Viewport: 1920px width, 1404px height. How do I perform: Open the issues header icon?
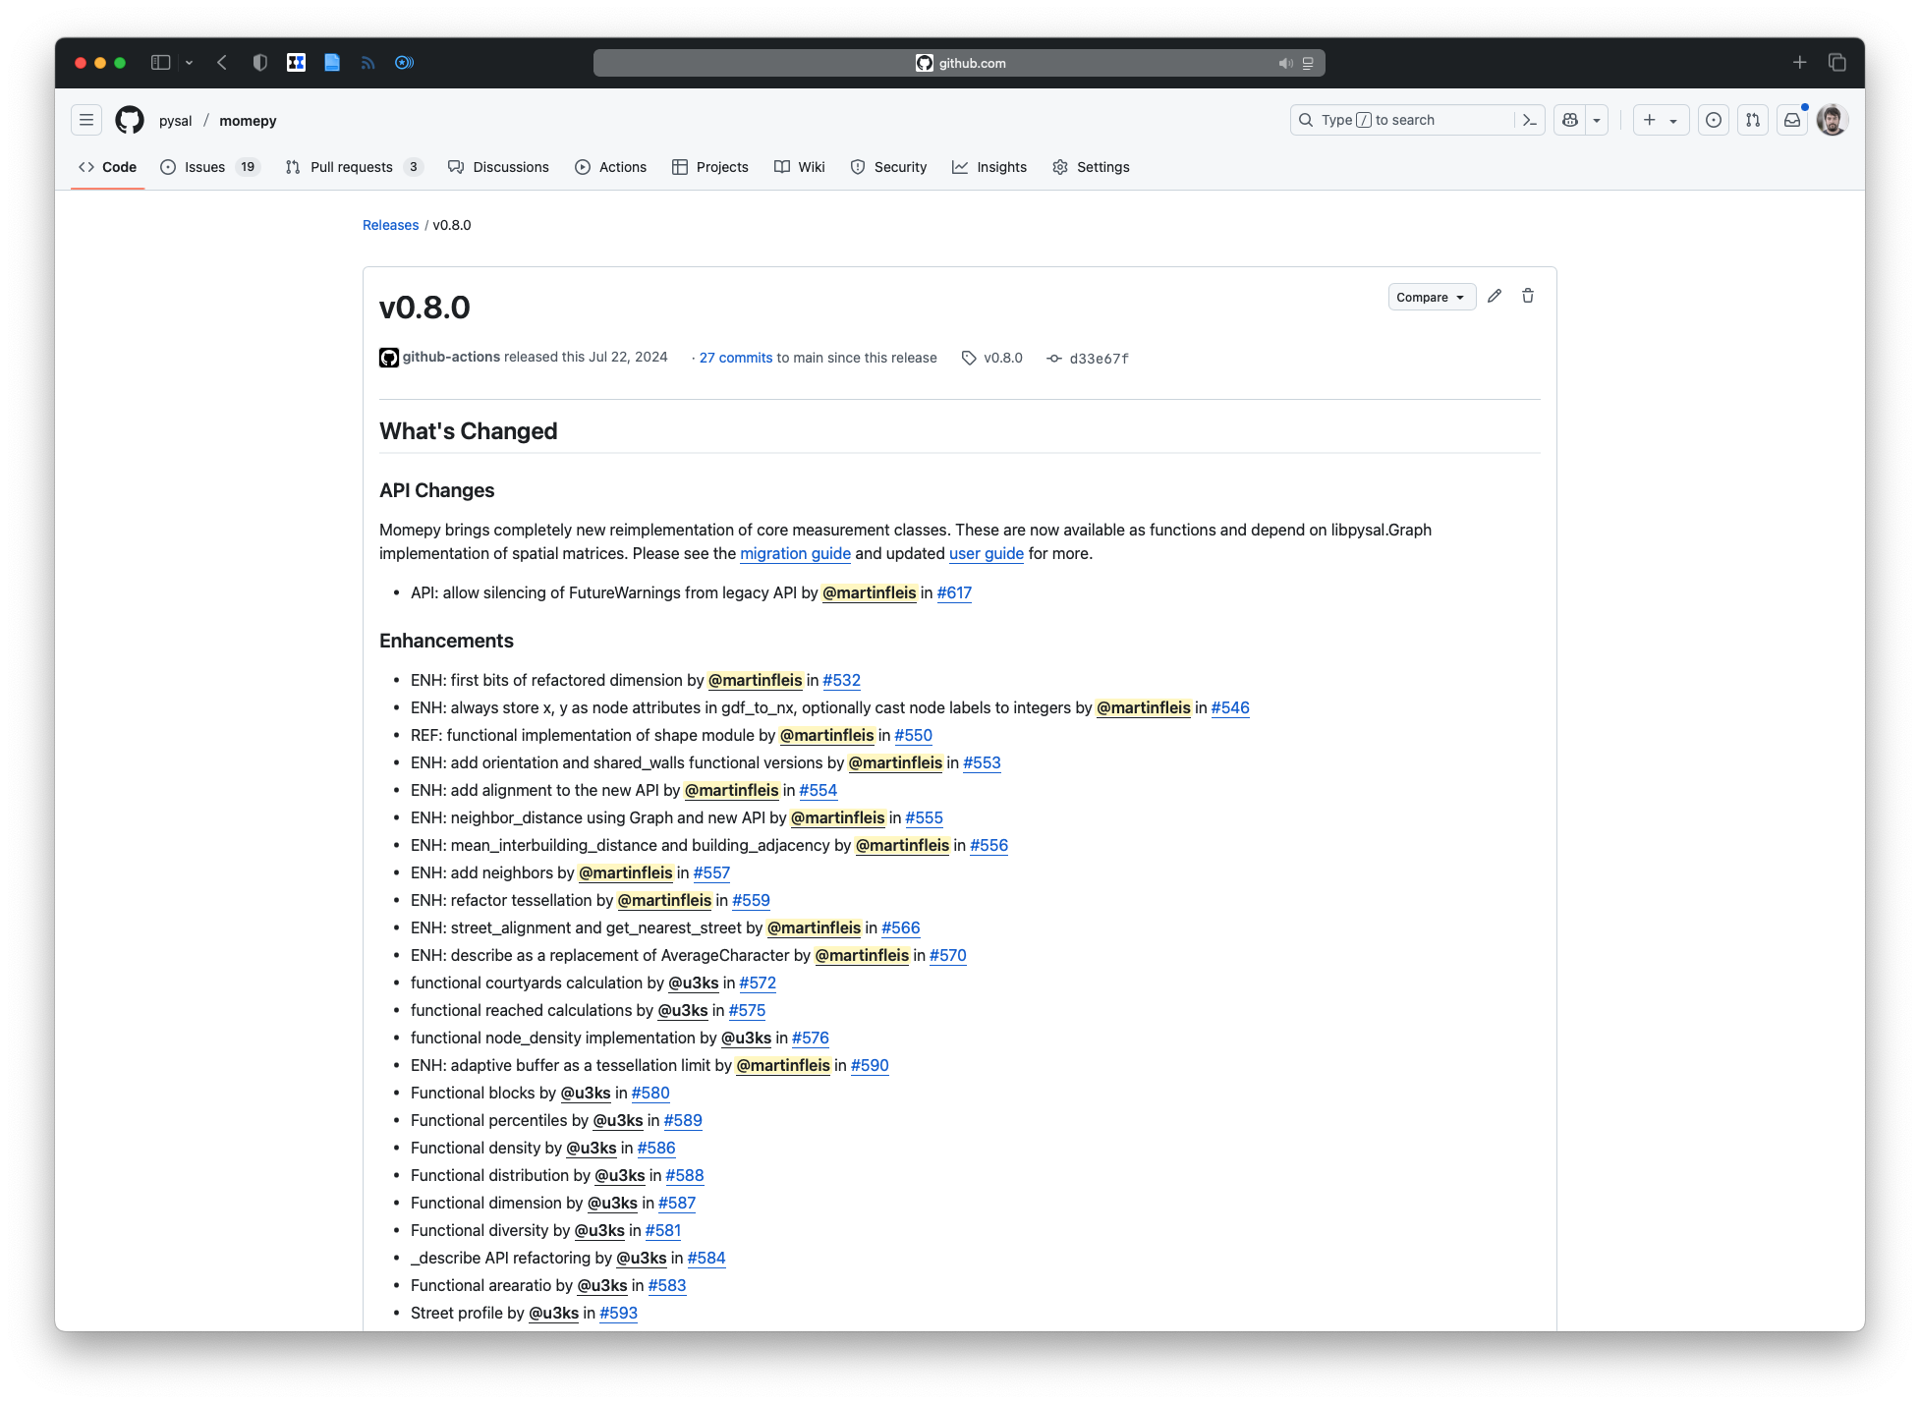1714,120
